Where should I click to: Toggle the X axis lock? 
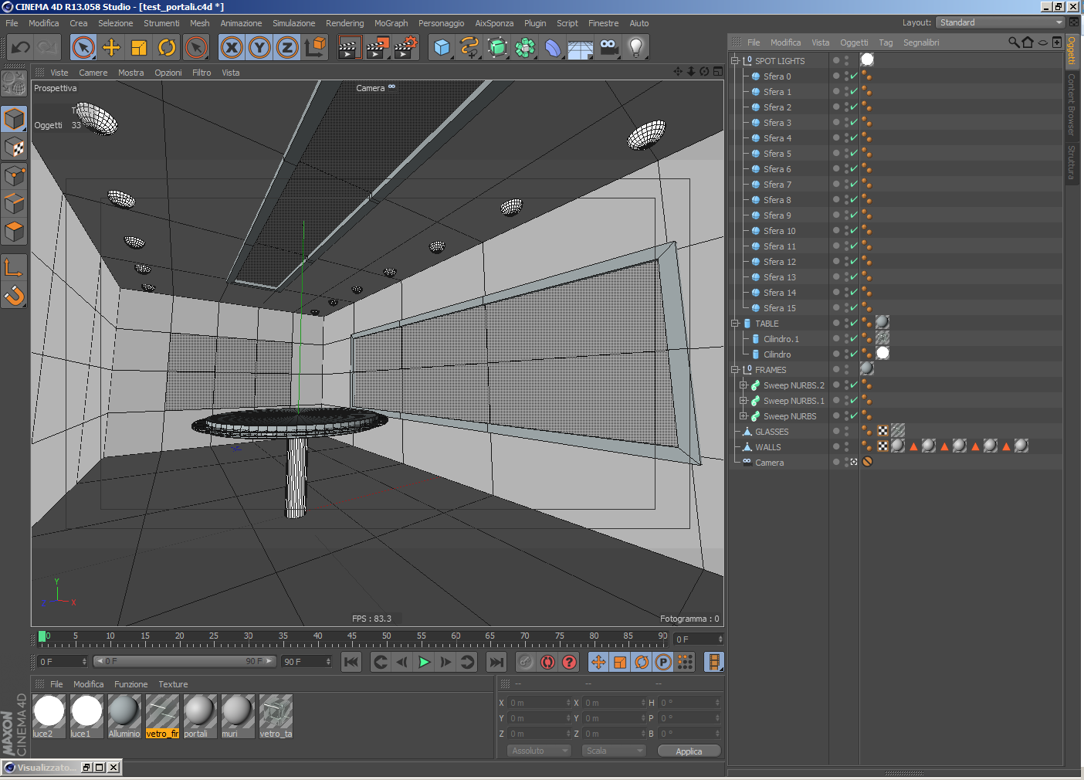232,48
